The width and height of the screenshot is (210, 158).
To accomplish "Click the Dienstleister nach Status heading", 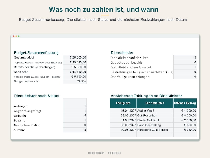I will (36, 96).
